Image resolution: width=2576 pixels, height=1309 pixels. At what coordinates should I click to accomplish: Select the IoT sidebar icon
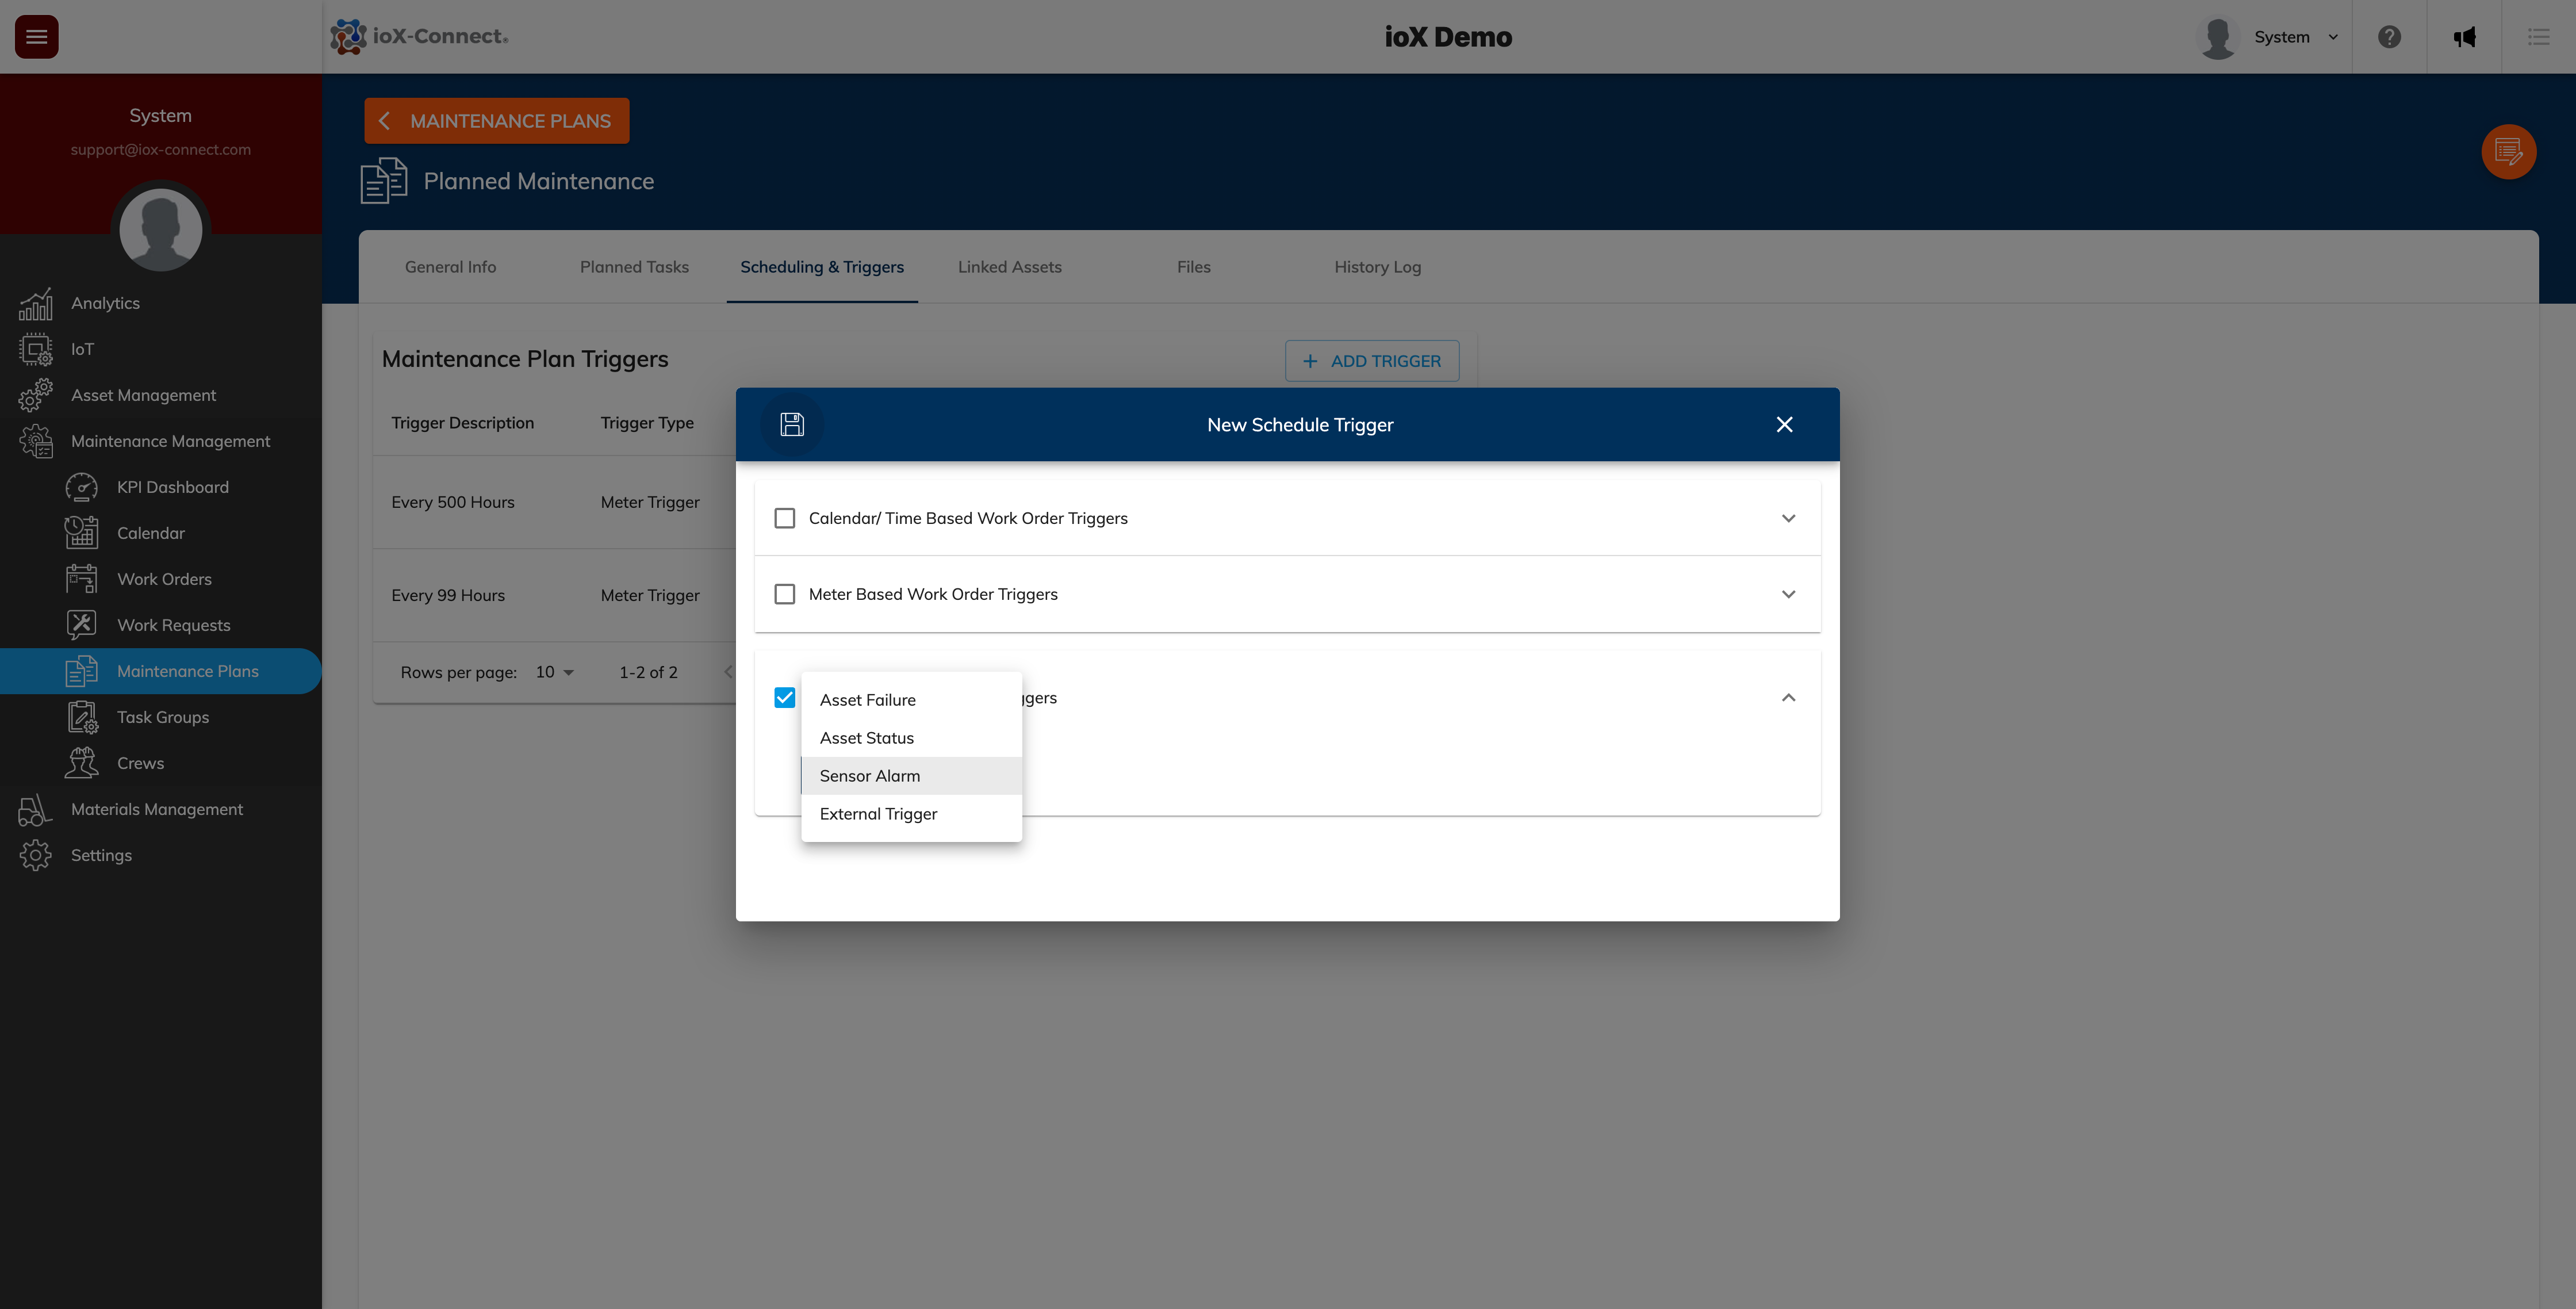(36, 348)
